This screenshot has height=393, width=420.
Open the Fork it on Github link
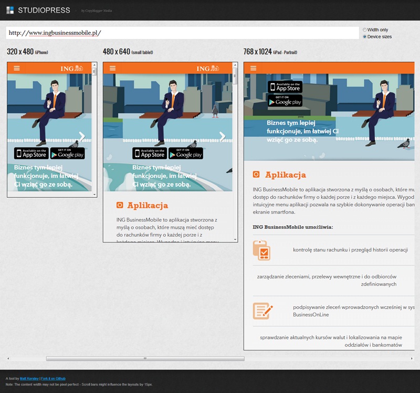click(x=53, y=378)
